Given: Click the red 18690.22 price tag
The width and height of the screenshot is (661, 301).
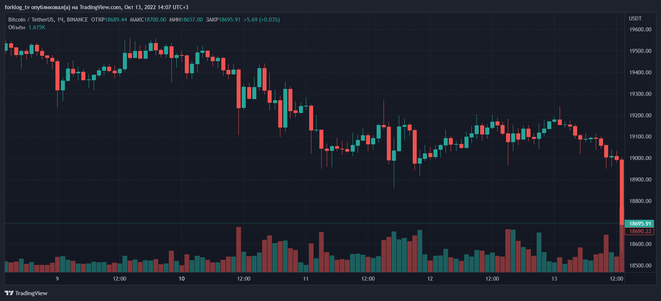Looking at the screenshot, I should point(640,231).
